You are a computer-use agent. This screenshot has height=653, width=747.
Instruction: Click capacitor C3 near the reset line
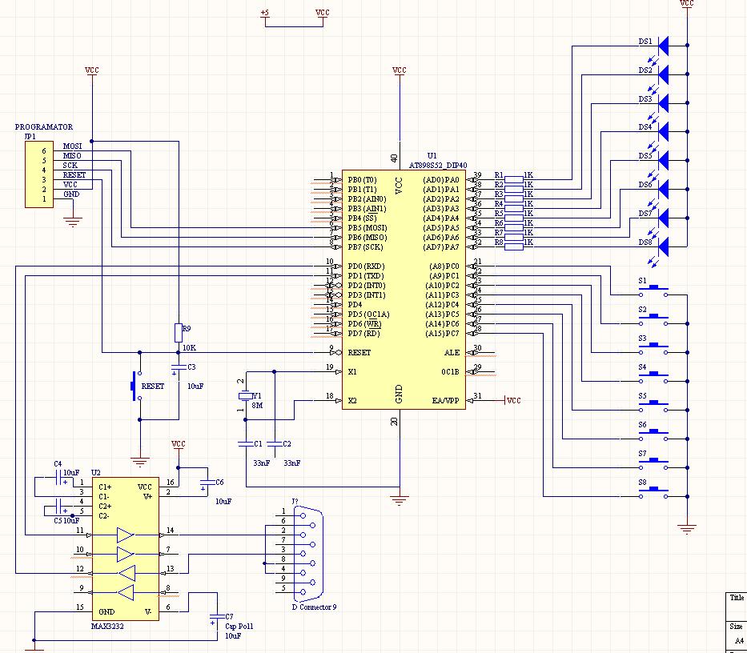click(x=177, y=371)
